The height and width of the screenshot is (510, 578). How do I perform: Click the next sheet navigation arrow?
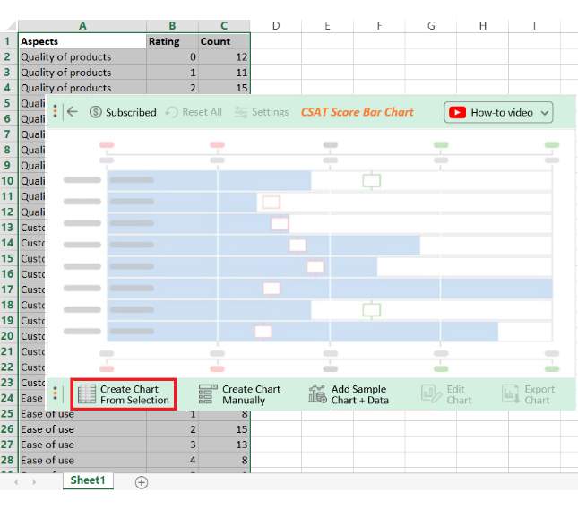34,482
